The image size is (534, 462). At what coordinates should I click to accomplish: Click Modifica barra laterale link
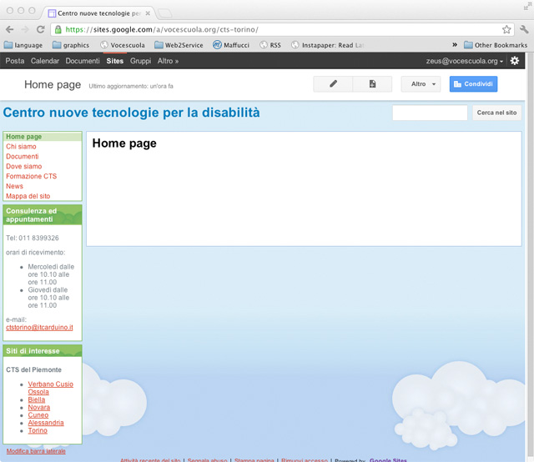[x=36, y=451]
